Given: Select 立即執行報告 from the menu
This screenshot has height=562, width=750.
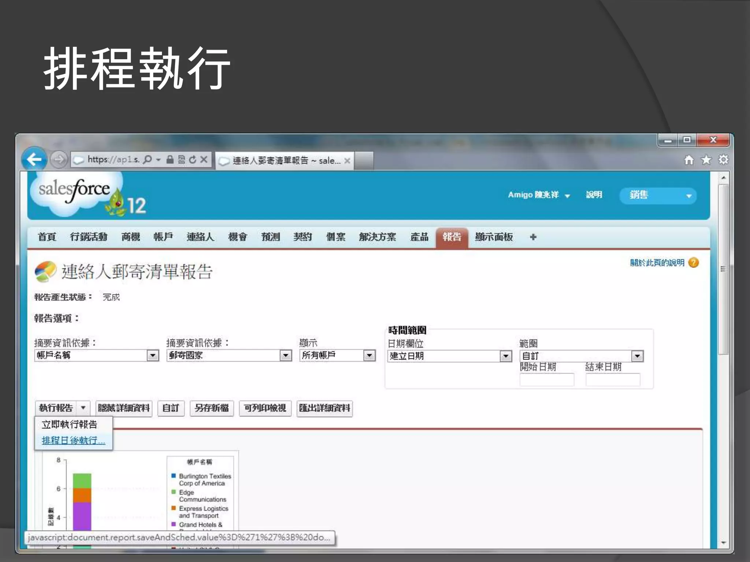Looking at the screenshot, I should (70, 424).
